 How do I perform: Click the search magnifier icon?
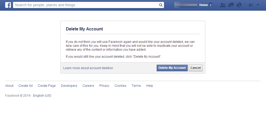(161, 5)
